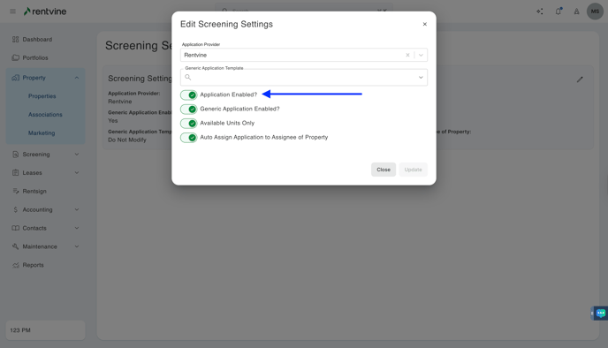The width and height of the screenshot is (608, 348).
Task: Open the notifications bell icon
Action: click(559, 11)
